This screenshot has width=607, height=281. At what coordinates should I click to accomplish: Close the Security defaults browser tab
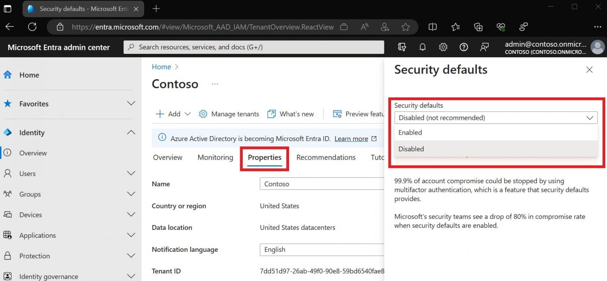click(136, 9)
